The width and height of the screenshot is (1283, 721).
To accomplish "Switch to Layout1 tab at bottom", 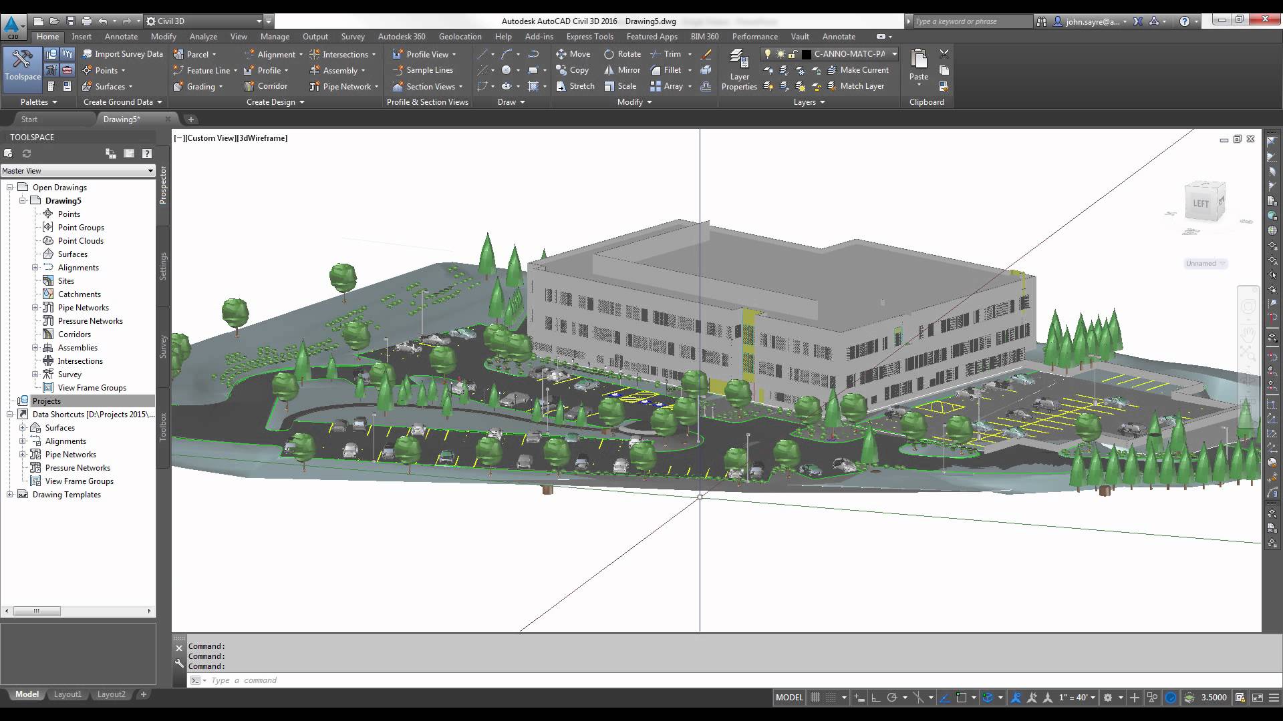I will point(67,694).
